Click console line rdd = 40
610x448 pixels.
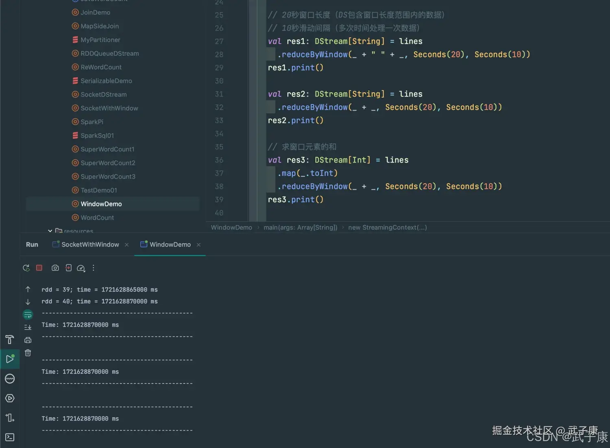click(100, 301)
